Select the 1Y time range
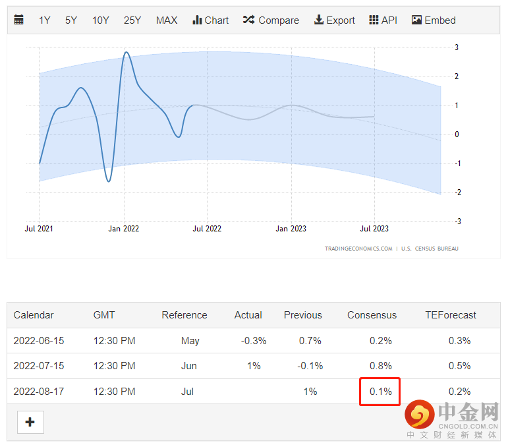The width and height of the screenshot is (508, 447). pos(44,20)
